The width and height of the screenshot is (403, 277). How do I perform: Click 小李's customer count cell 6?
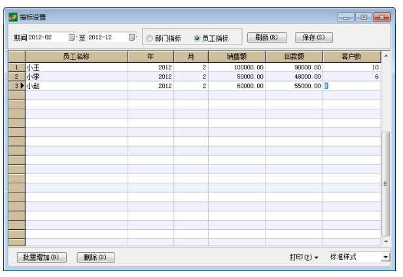[x=351, y=77]
